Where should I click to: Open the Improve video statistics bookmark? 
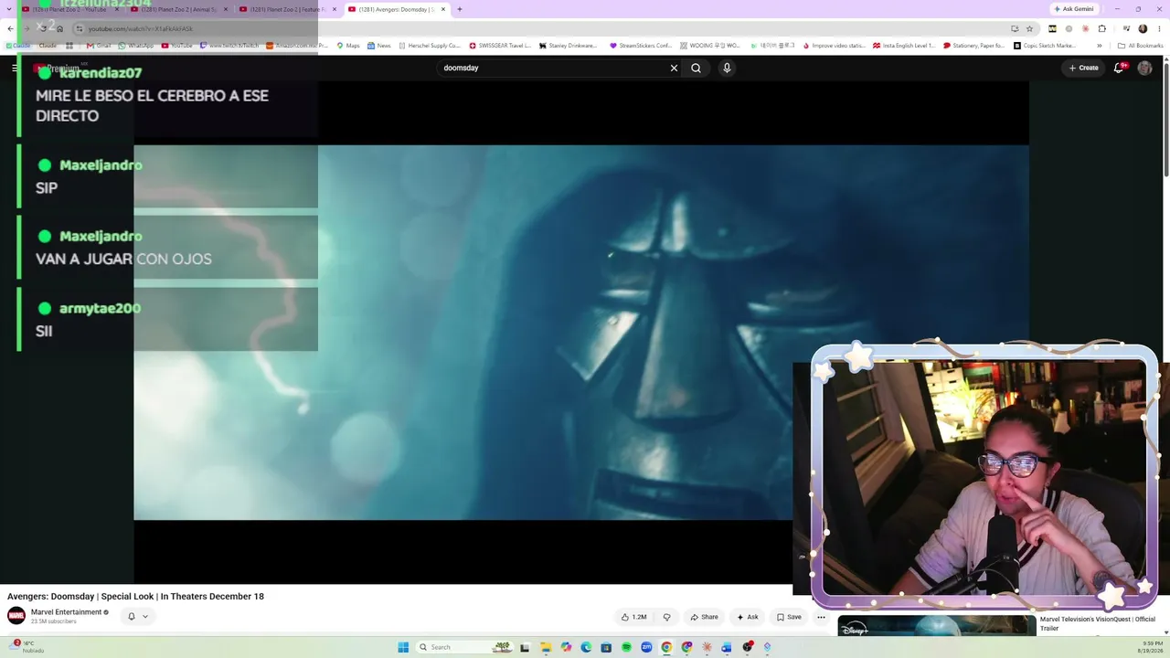pos(833,46)
